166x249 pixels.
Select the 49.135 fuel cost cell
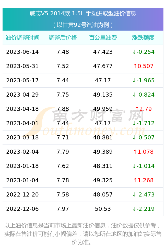(103, 95)
